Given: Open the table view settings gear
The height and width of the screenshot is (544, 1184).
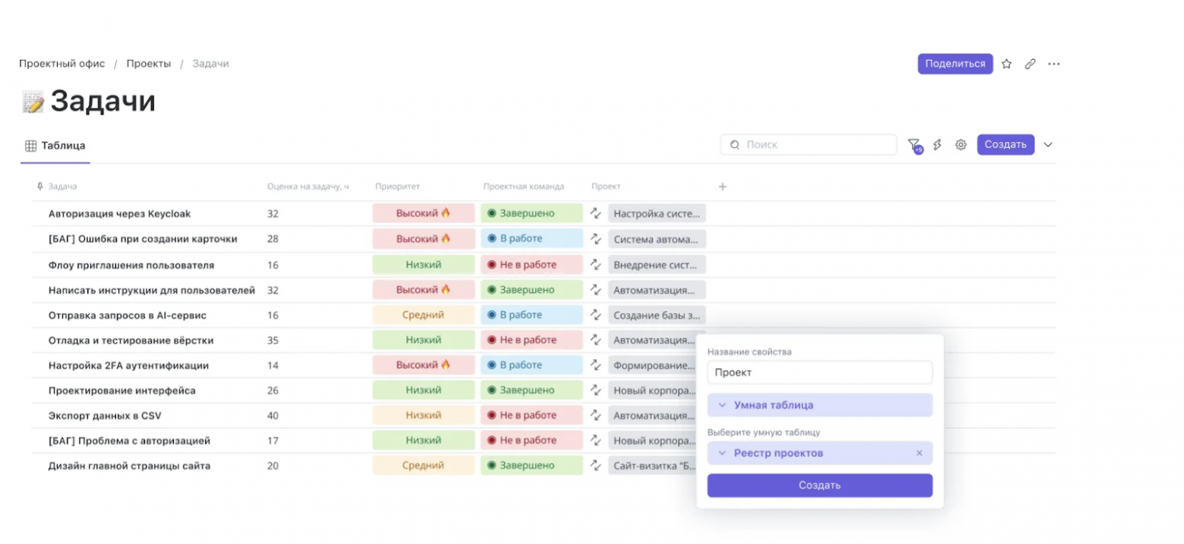Looking at the screenshot, I should click(x=960, y=144).
